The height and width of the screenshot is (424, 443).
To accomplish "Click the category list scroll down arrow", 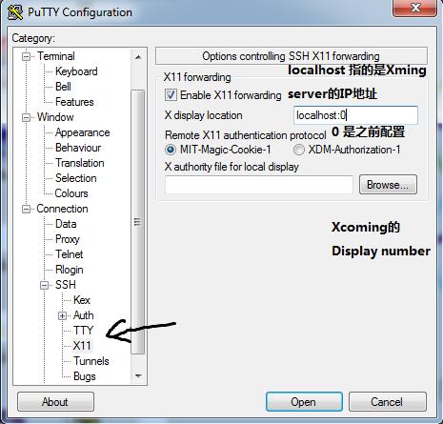I will click(x=138, y=376).
